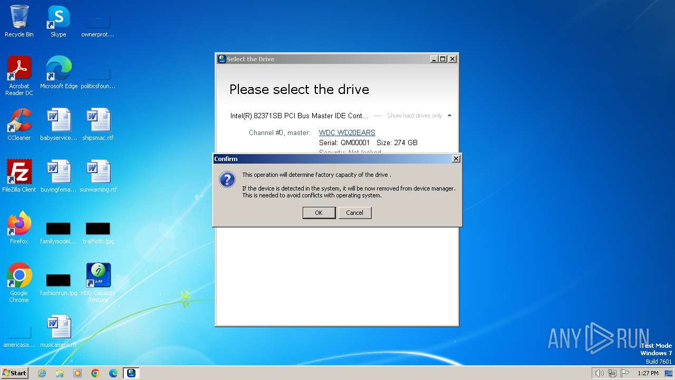
Task: Open FileZilla Client desktop shortcut
Action: coord(19,176)
